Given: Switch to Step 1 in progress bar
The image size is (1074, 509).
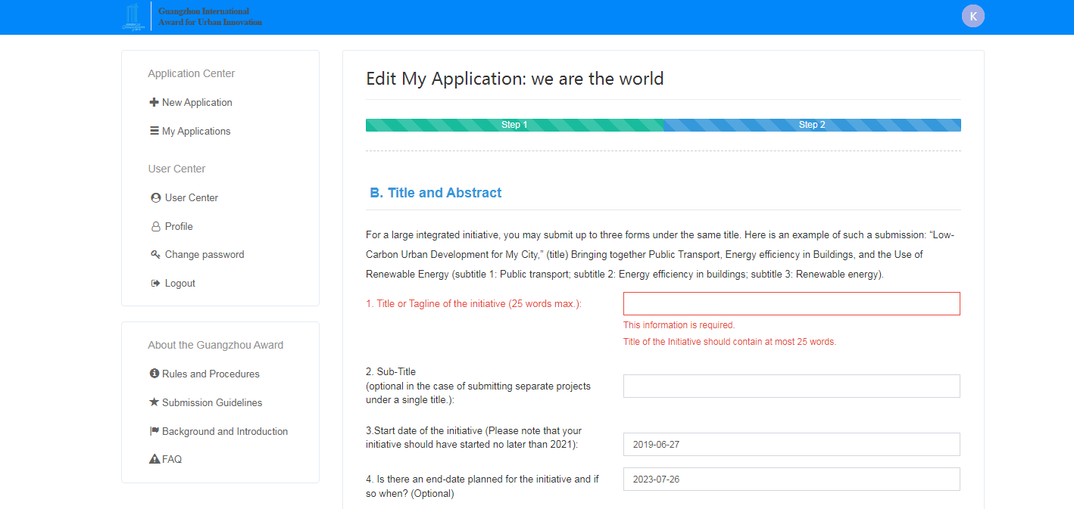Looking at the screenshot, I should click(x=514, y=125).
